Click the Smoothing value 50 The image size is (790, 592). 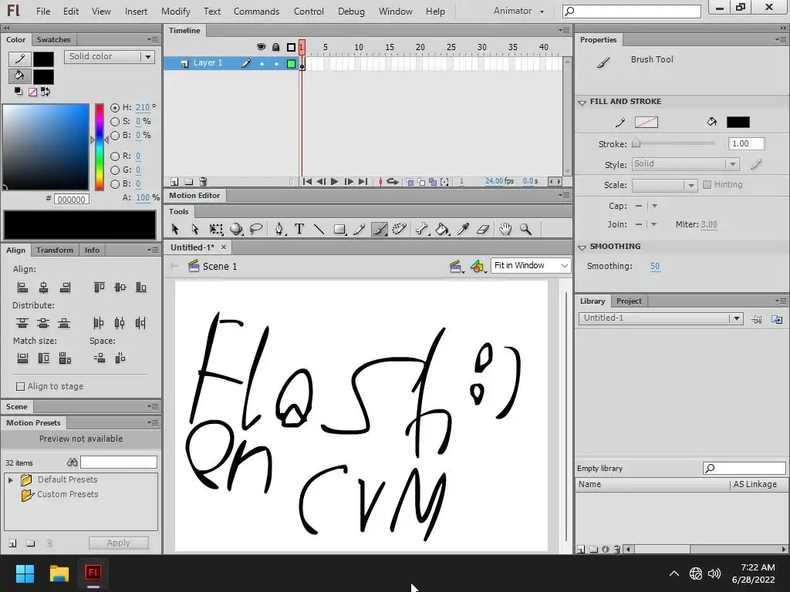pos(654,266)
